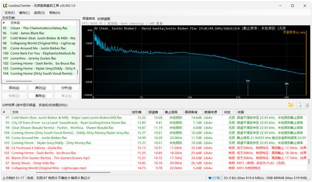This screenshot has height=182, width=312.
Task: Click the 完成 summary counts in status bar
Action: (x=58, y=178)
